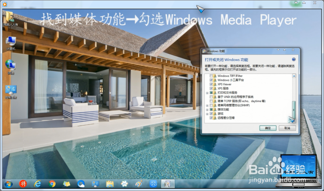324x191 pixels.
Task: Uncheck the XPS 服务 checkbox
Action: pyautogui.click(x=211, y=89)
